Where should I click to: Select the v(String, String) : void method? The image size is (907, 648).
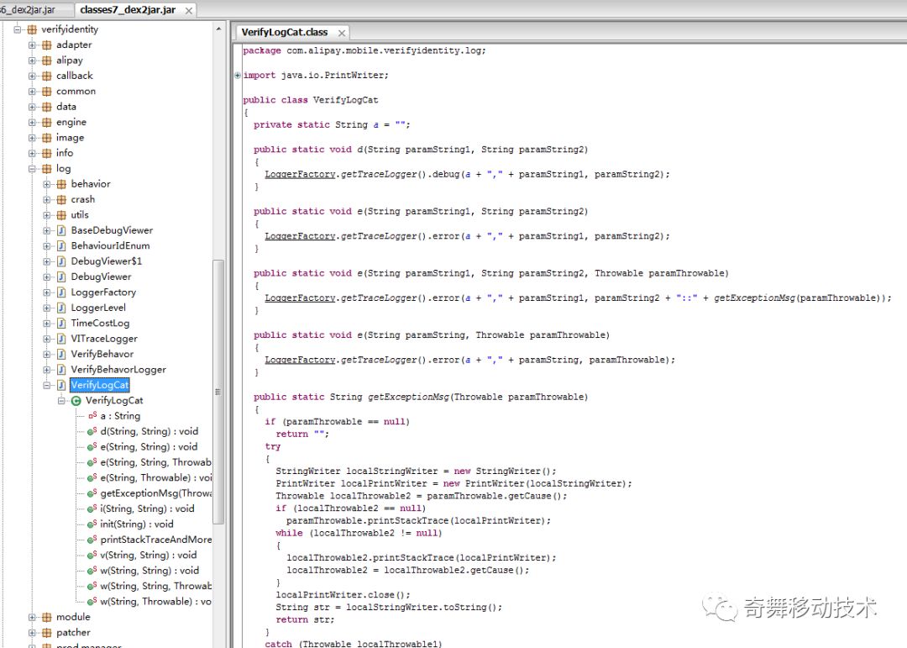[x=148, y=555]
